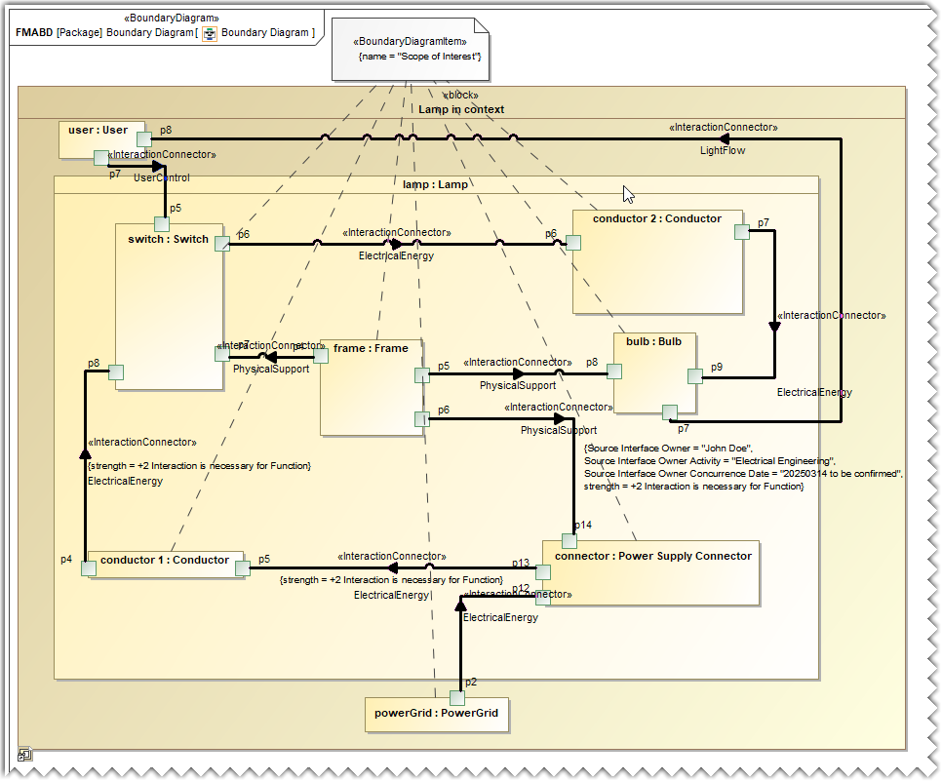
Task: Select the switch : Switch block
Action: pyautogui.click(x=170, y=307)
